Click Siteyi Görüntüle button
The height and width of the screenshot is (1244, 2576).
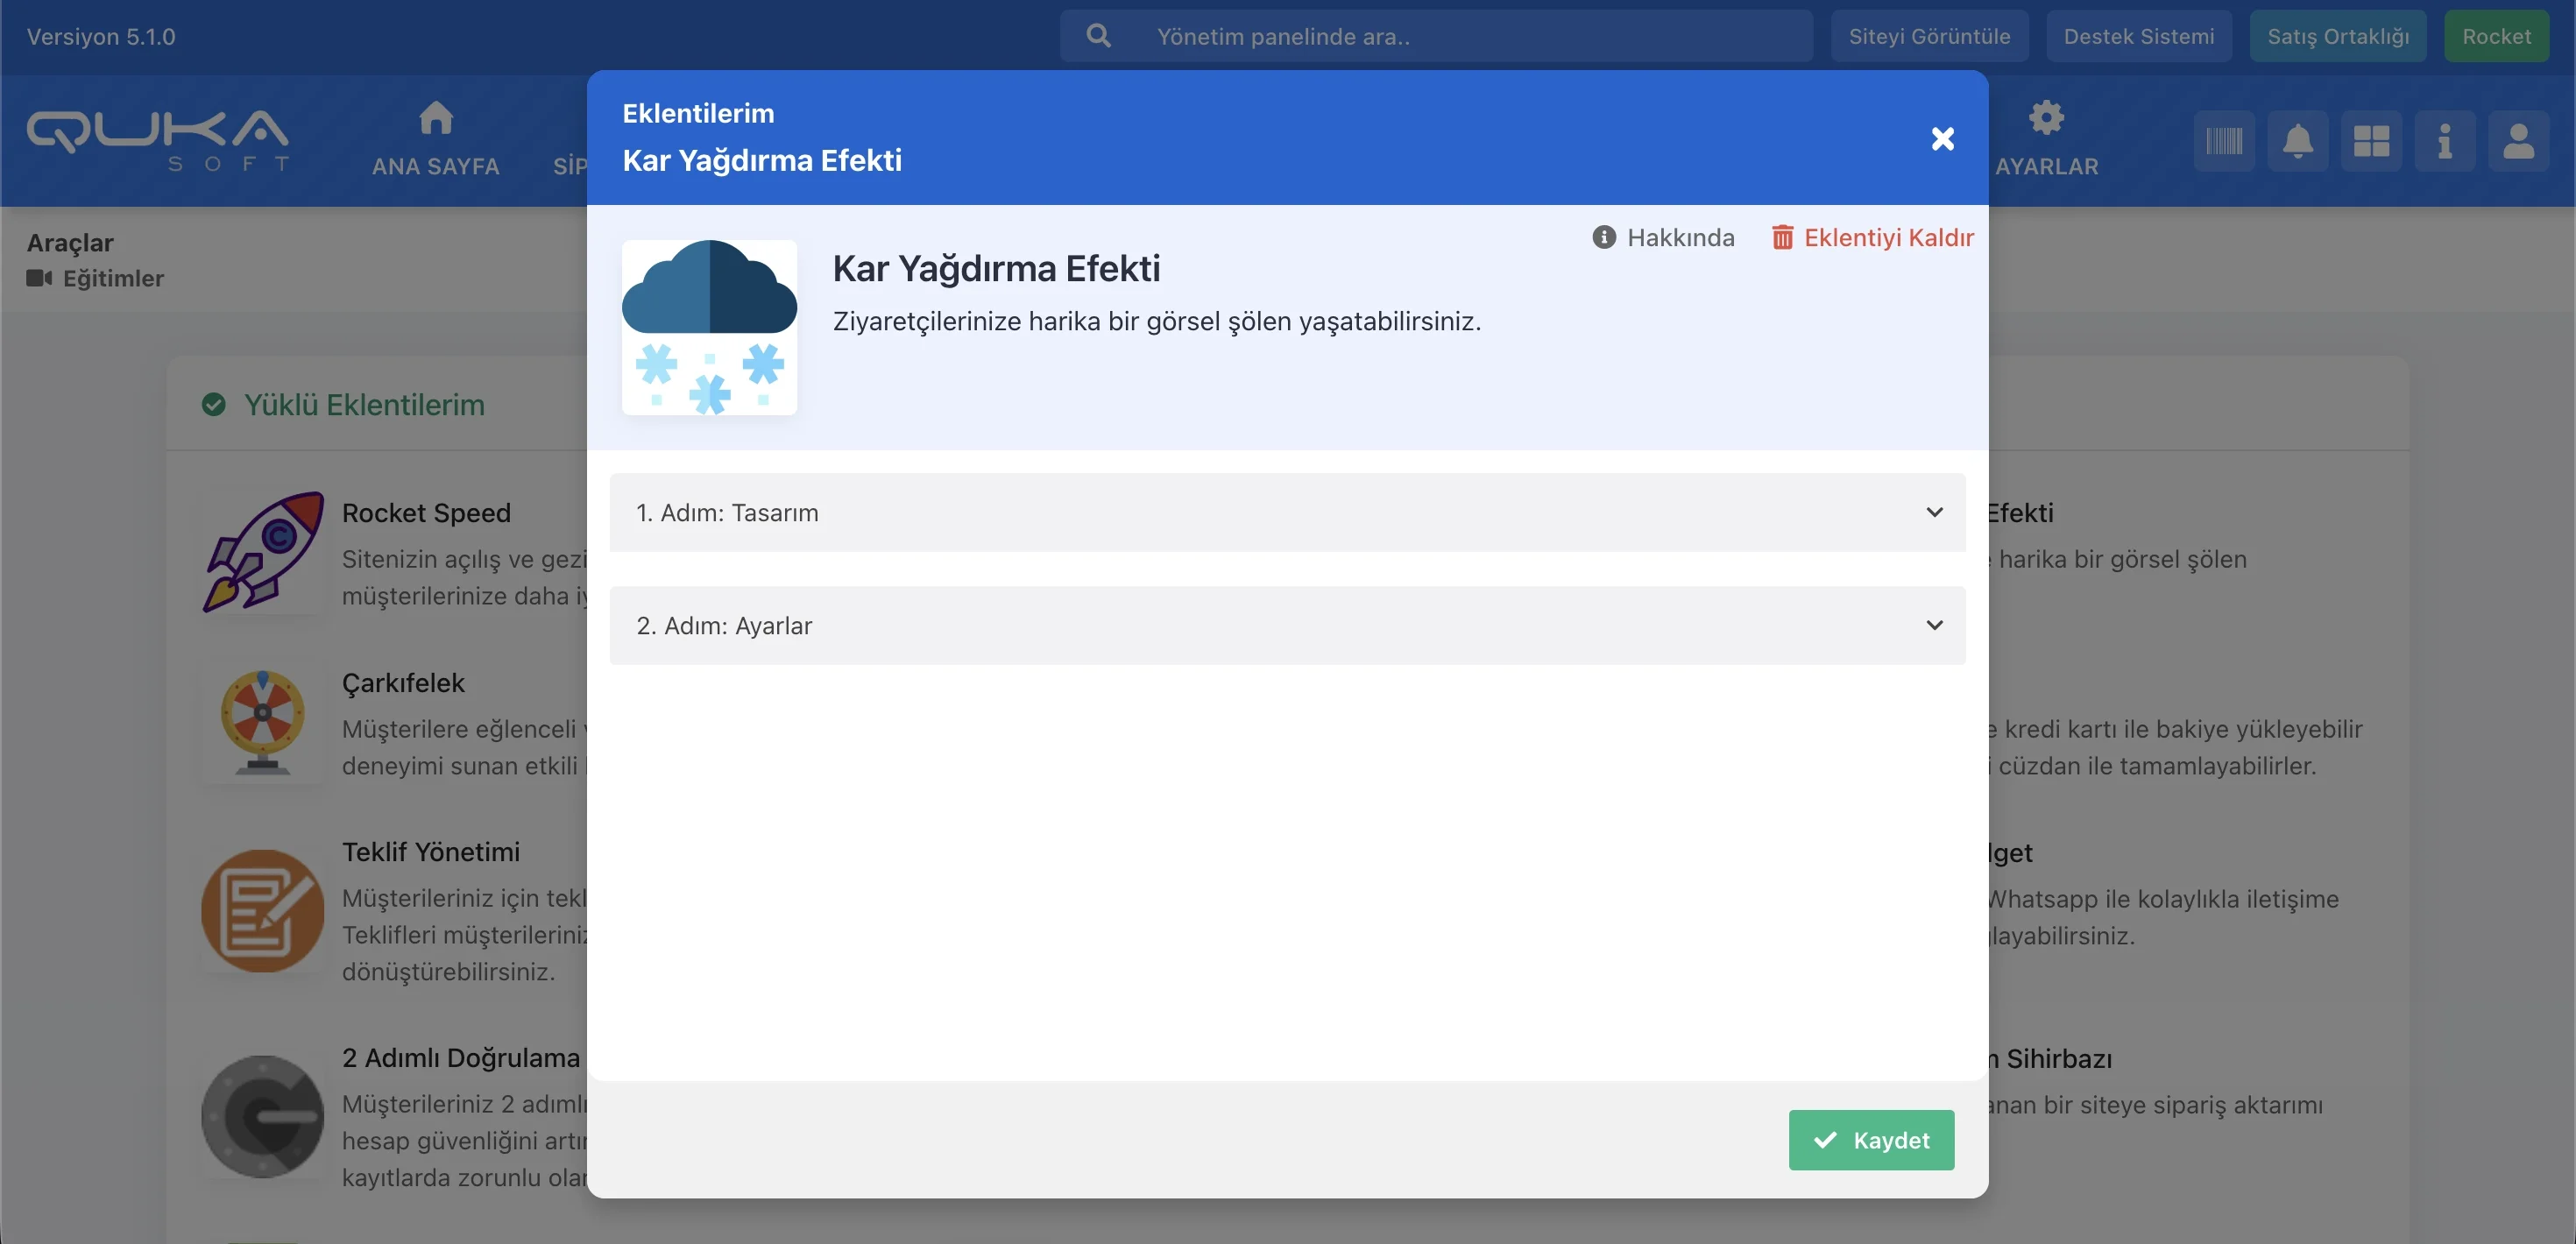(x=1928, y=36)
